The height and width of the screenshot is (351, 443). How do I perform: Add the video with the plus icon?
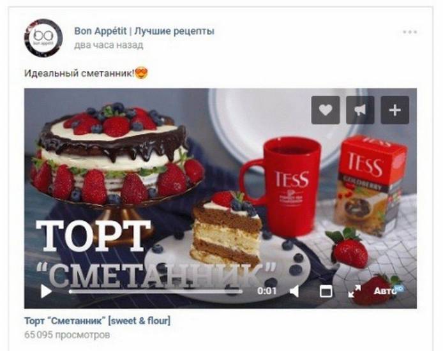pyautogui.click(x=395, y=110)
